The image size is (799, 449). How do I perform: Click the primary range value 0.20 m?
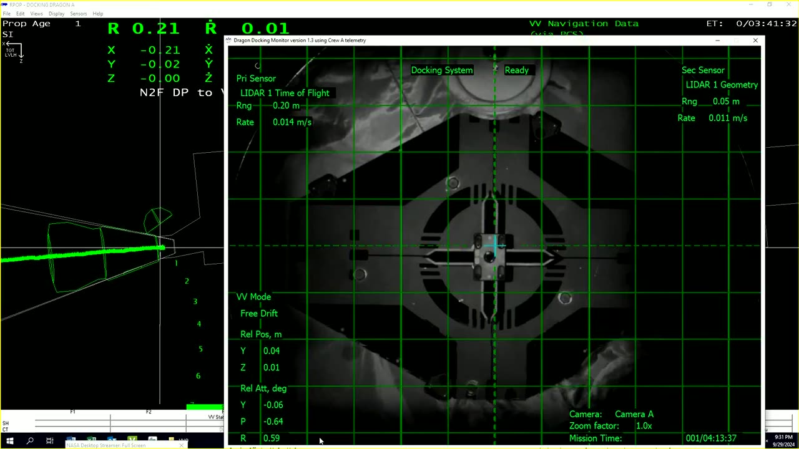287,105
